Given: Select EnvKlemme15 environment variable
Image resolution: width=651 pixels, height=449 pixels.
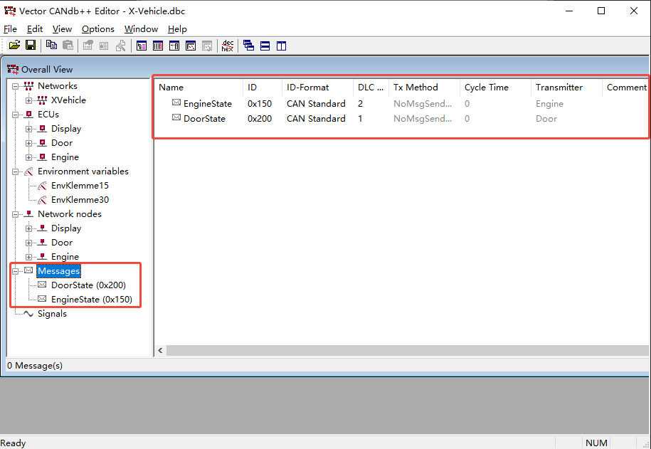Looking at the screenshot, I should (80, 186).
